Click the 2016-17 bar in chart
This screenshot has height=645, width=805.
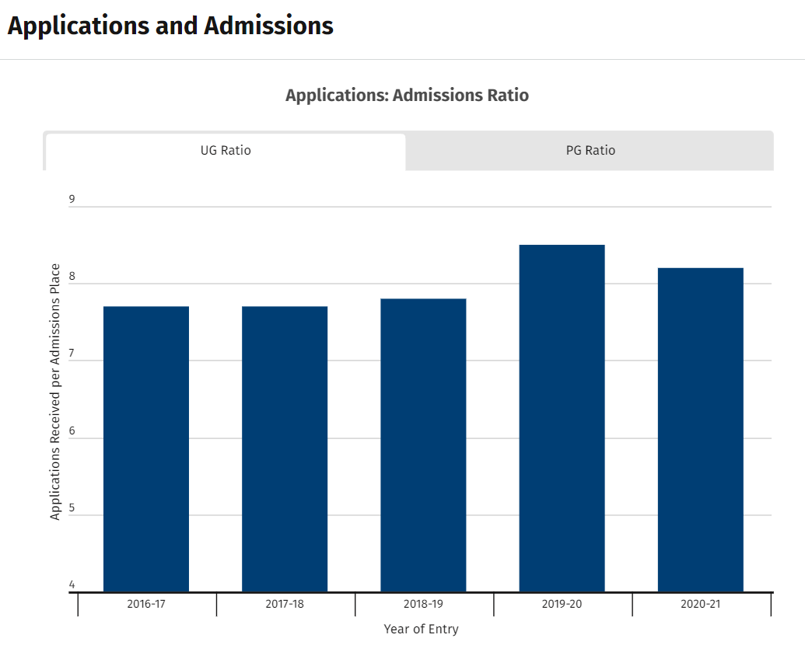click(146, 449)
